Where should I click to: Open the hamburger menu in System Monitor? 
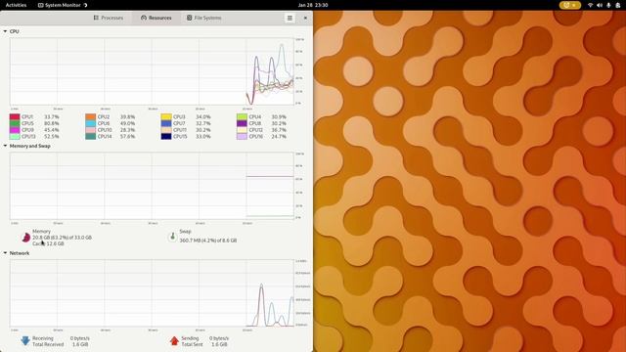pos(290,18)
